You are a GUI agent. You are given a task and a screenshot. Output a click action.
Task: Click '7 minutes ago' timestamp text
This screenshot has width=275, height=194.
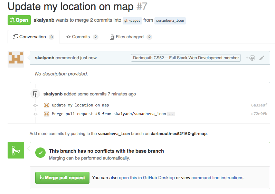coord(122,94)
